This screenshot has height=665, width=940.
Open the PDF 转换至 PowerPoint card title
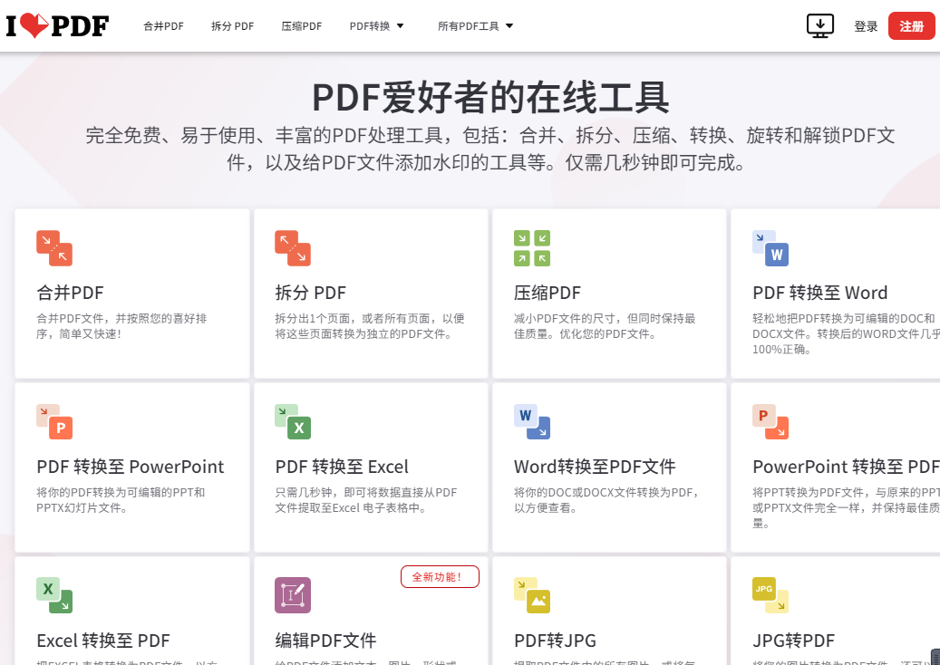click(x=131, y=467)
